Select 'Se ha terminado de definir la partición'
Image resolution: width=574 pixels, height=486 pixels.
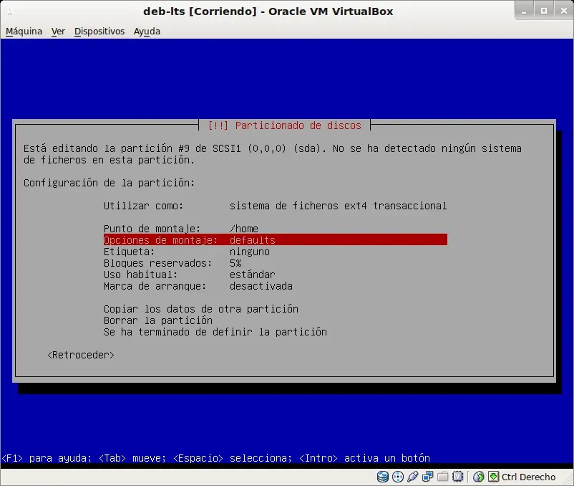pyautogui.click(x=215, y=332)
